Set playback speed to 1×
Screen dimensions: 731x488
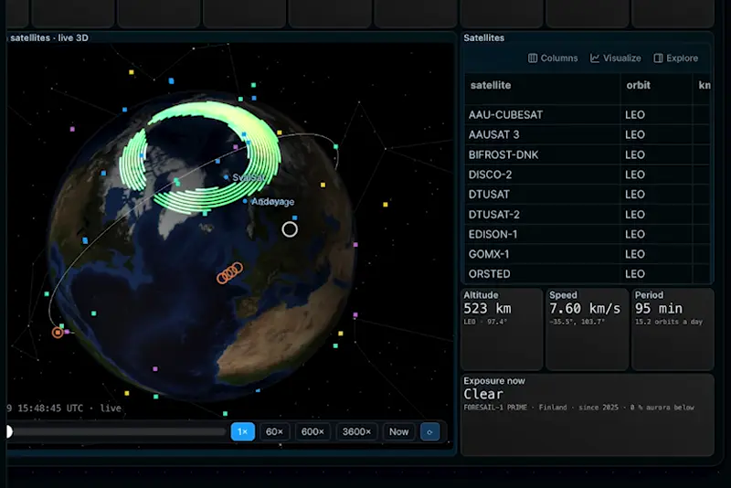coord(243,431)
